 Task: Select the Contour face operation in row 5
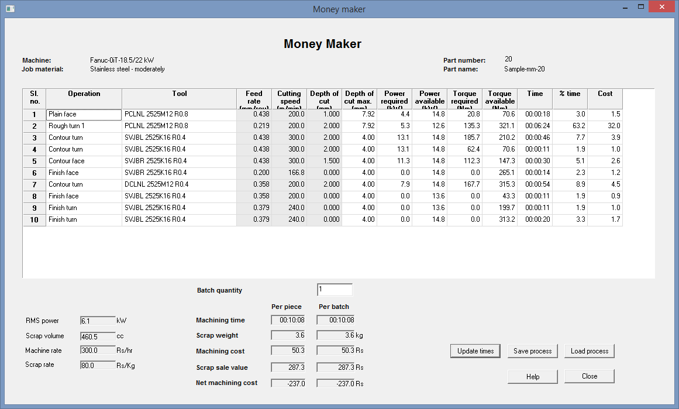(84, 161)
